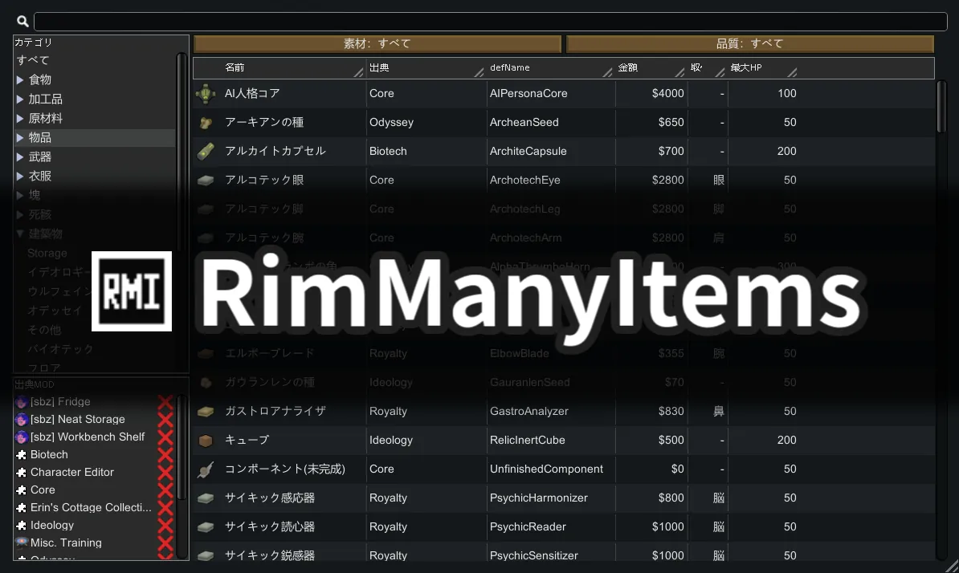Screen dimensions: 959x573
Task: Click the magnifying glass search icon
Action: click(22, 22)
